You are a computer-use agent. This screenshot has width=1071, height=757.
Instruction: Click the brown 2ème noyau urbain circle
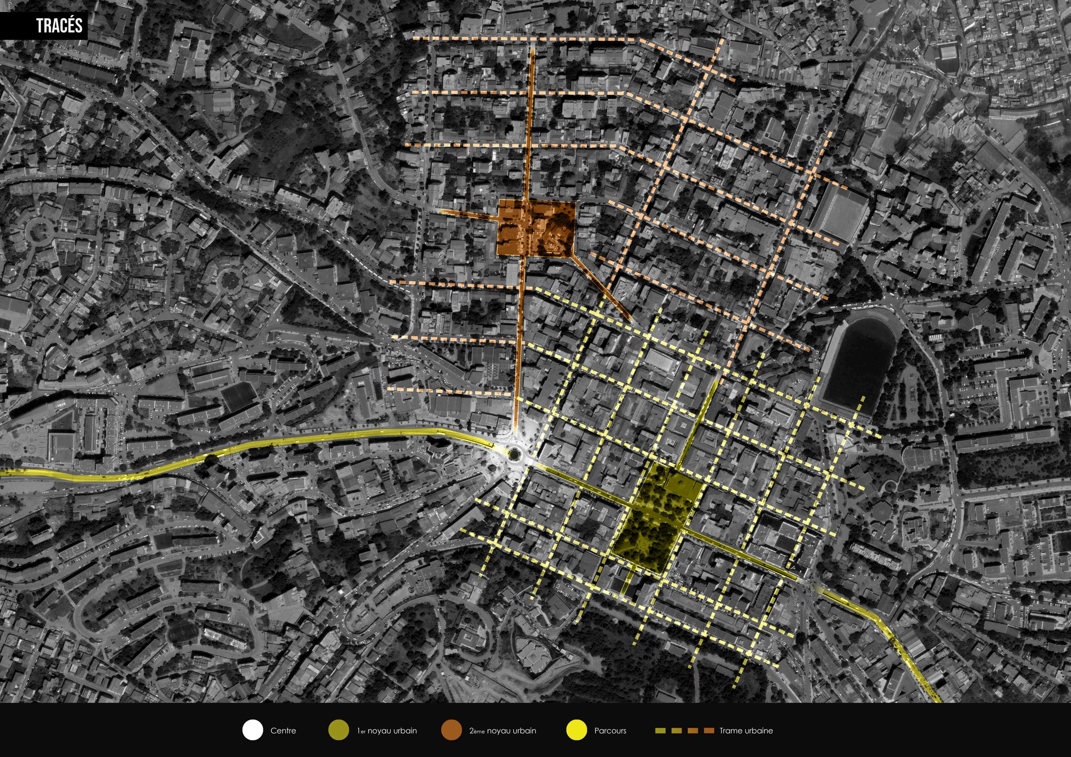[x=451, y=730]
